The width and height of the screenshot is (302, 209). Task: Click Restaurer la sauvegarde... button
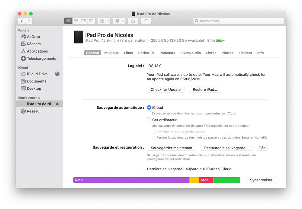pyautogui.click(x=226, y=148)
